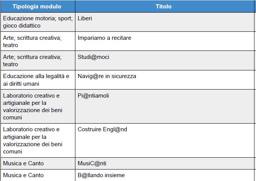The width and height of the screenshot is (256, 181).
Task: Select the Navig@re in sicurezza title
Action: pyautogui.click(x=107, y=76)
